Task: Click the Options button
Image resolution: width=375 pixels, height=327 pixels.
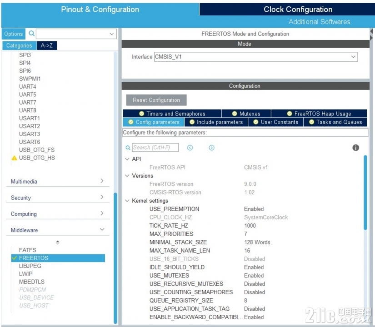Action: coord(13,34)
